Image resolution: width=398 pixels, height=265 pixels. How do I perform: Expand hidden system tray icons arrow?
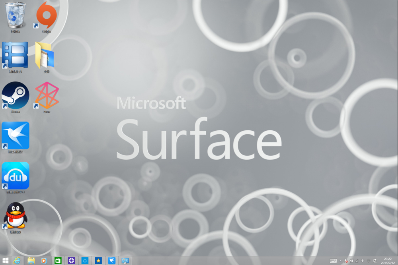pos(340,261)
